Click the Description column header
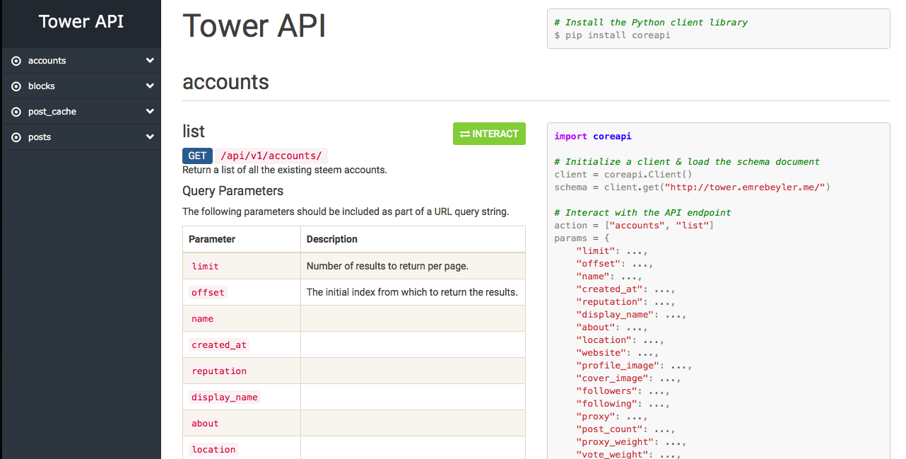The height and width of the screenshot is (459, 906). (413, 239)
